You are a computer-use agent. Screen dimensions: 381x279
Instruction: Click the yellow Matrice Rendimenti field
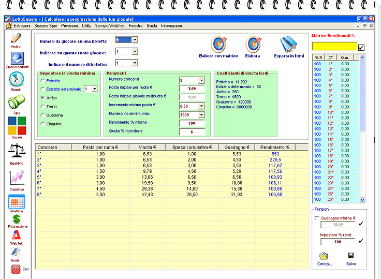click(x=334, y=46)
